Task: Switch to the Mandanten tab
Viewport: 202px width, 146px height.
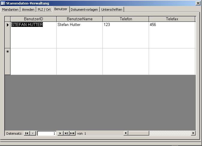Action: 10,10
